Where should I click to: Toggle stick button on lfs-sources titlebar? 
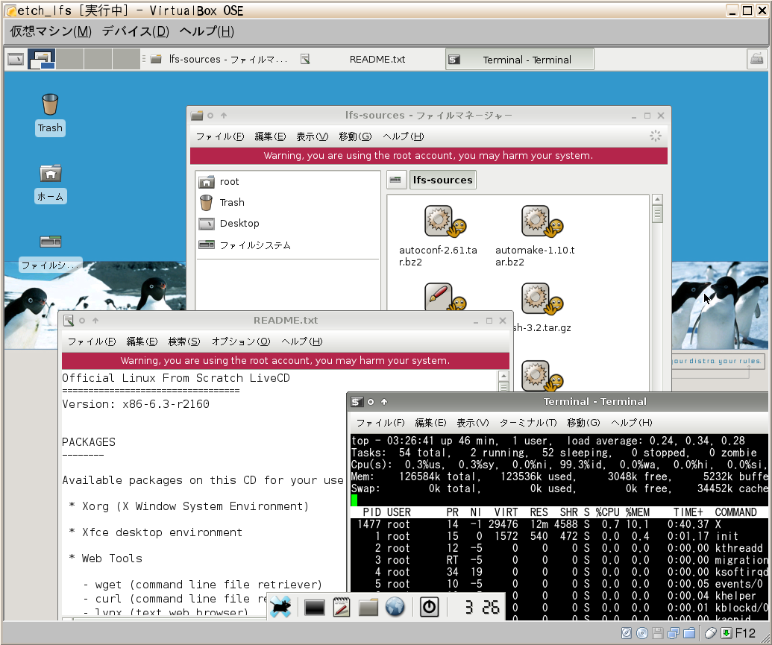210,116
